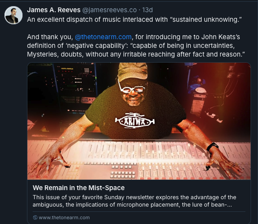
Task: Open James A. Reeves' profile avatar
Action: point(13,15)
